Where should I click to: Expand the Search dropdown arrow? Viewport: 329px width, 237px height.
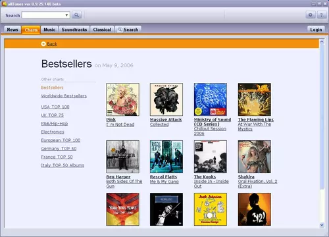[66, 15]
